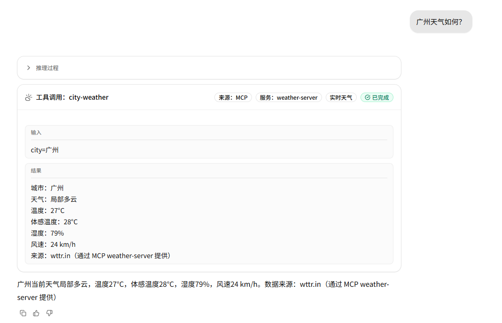Click the 输入 section label

click(36, 133)
